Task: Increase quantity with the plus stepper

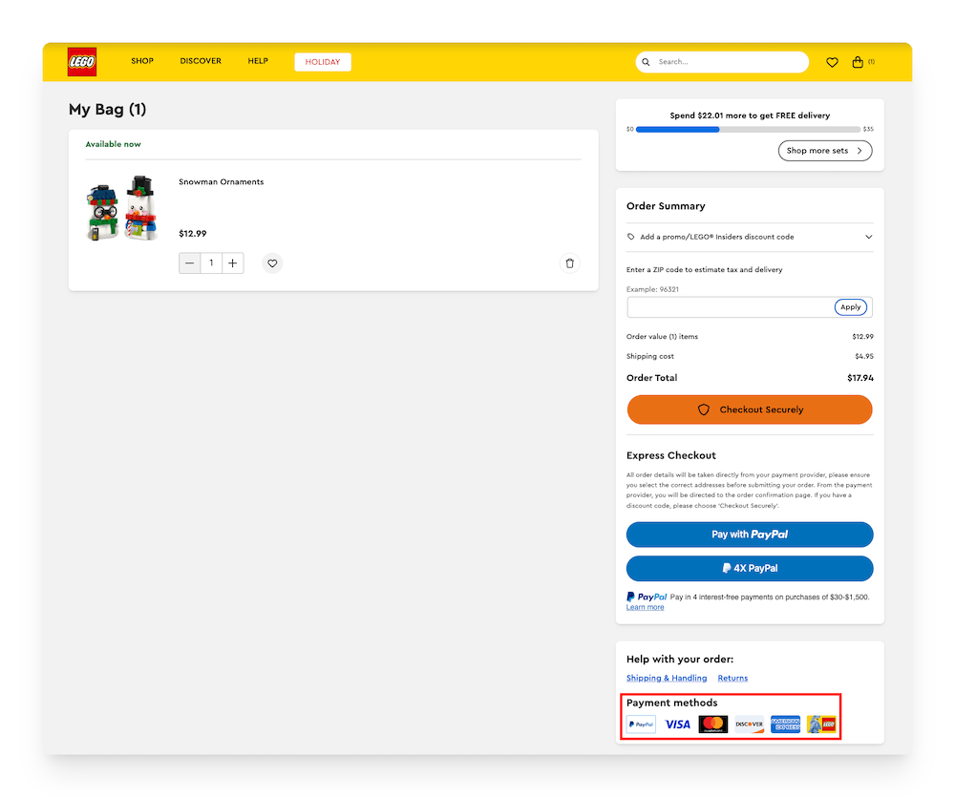Action: [x=232, y=262]
